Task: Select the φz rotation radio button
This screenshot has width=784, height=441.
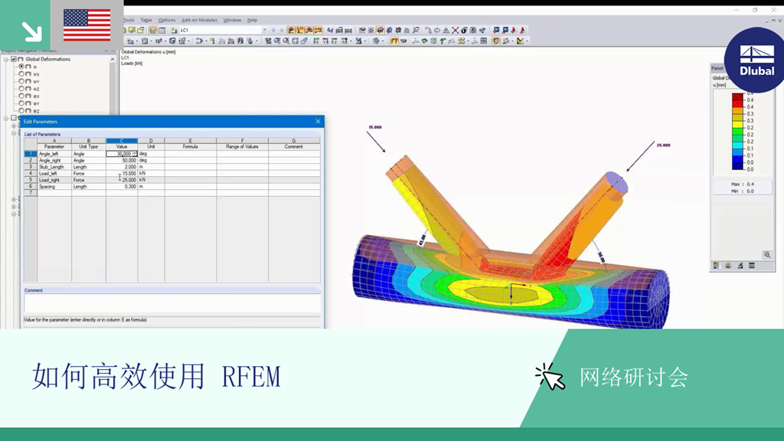Action: 21,110
